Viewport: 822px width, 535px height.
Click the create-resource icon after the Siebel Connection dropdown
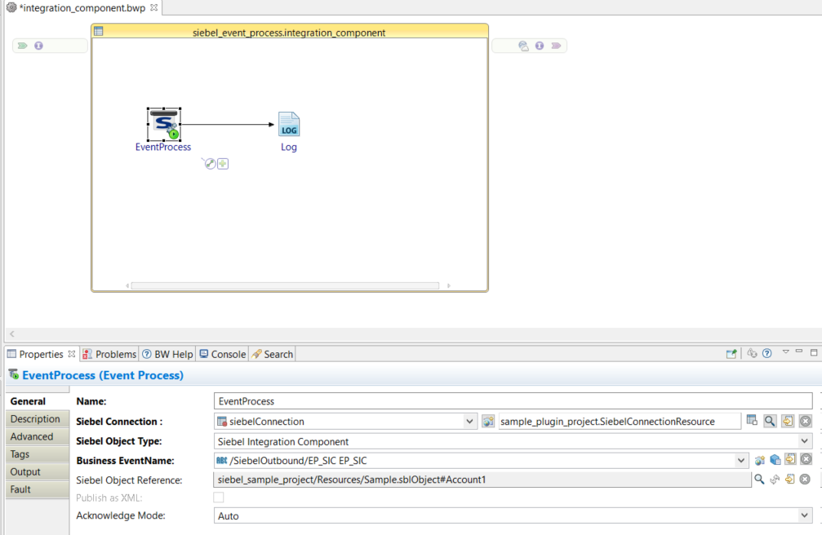pos(488,422)
